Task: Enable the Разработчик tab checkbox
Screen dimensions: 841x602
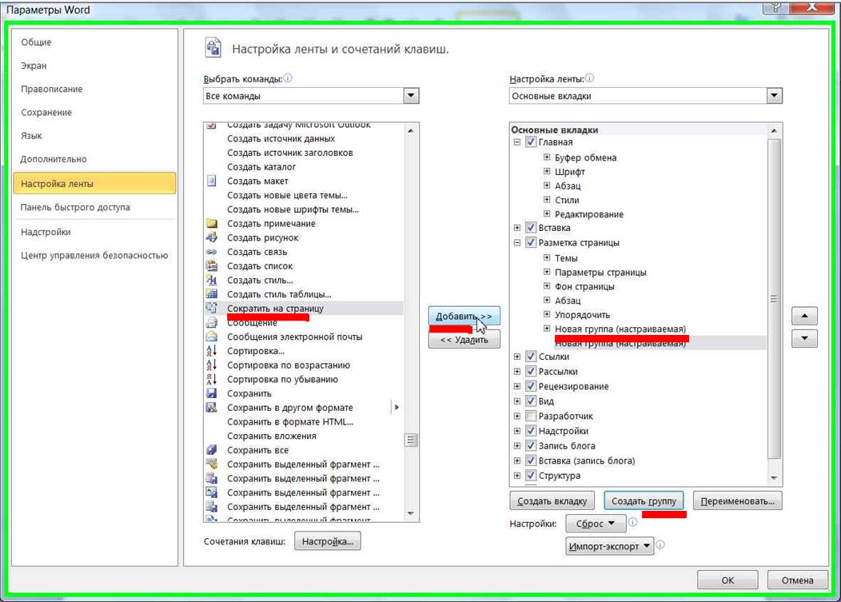Action: pos(531,416)
